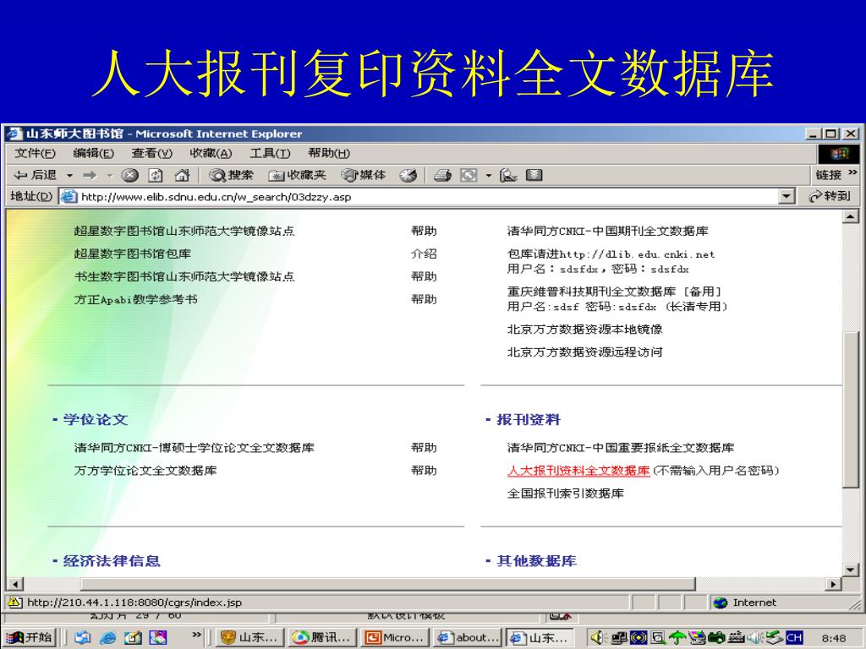Screen dimensions: 866x649
Task: Open 清华同方CNKI-中国期刊全文数据库 link
Action: pyautogui.click(x=607, y=232)
